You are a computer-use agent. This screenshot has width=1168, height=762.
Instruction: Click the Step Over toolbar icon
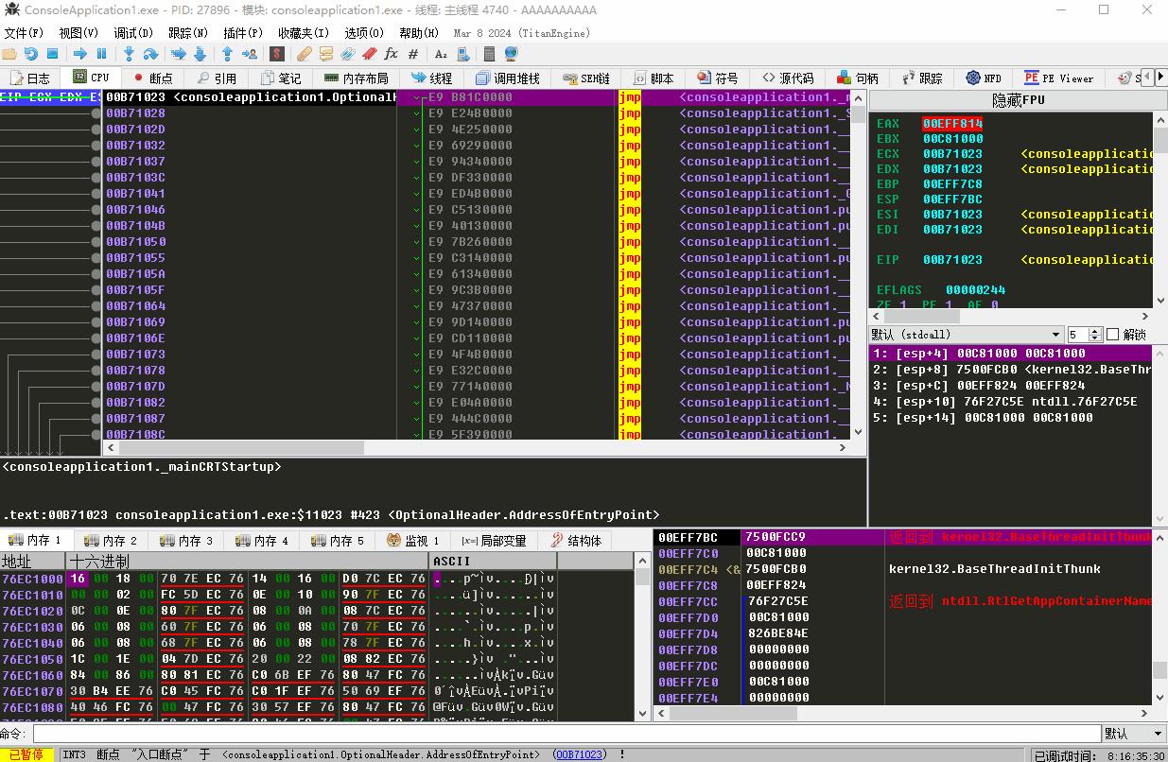point(150,54)
